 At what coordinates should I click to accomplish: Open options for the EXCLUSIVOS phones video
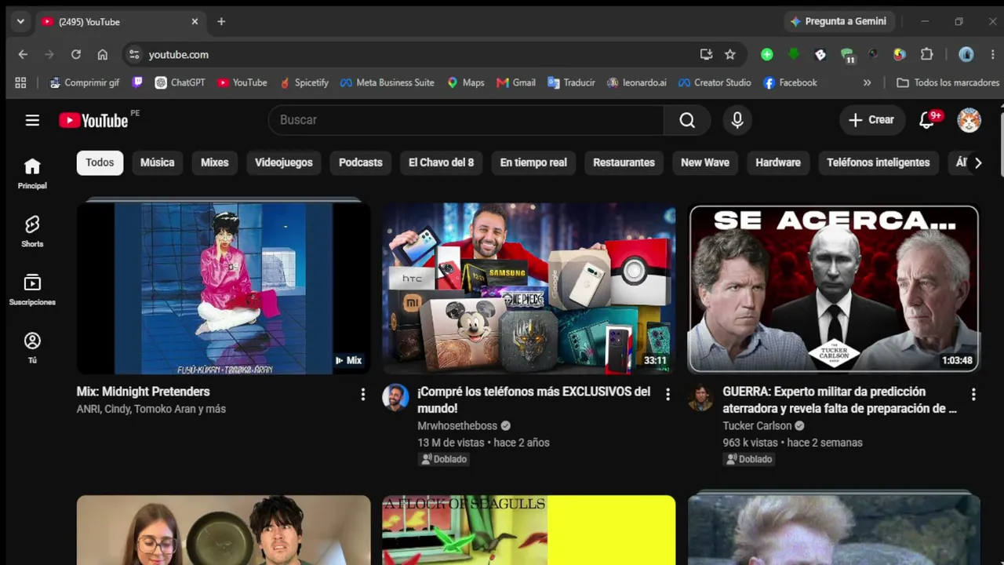(668, 395)
